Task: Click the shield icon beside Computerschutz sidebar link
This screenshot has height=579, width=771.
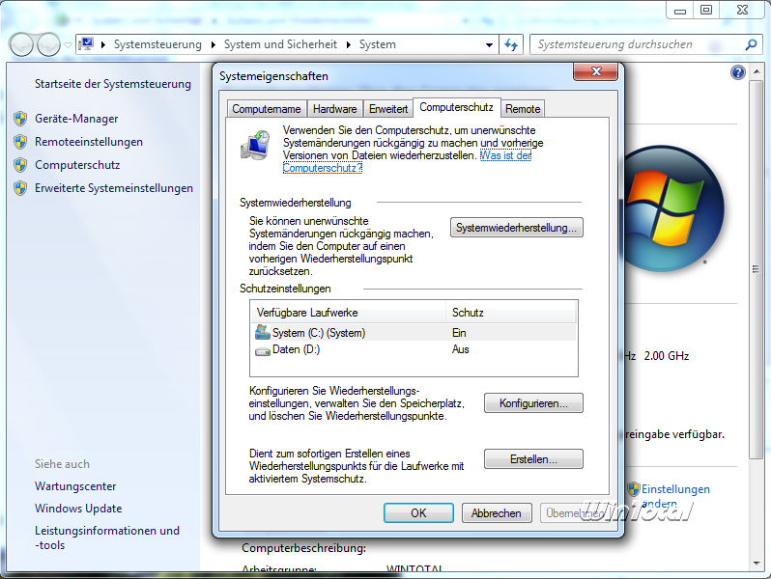Action: 20,165
